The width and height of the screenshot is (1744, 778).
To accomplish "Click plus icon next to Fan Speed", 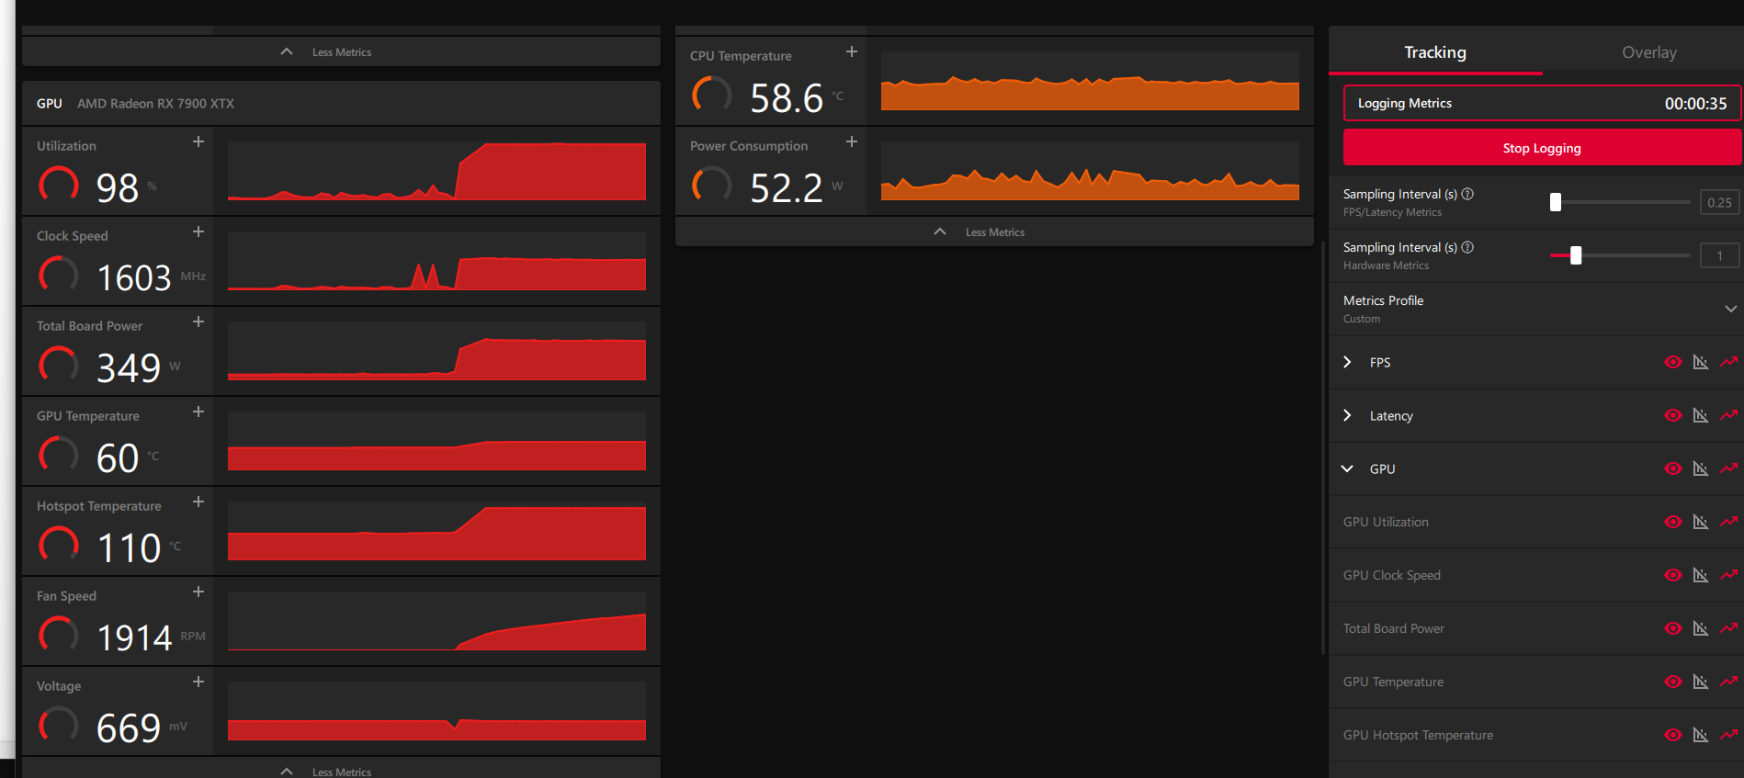I will (198, 592).
